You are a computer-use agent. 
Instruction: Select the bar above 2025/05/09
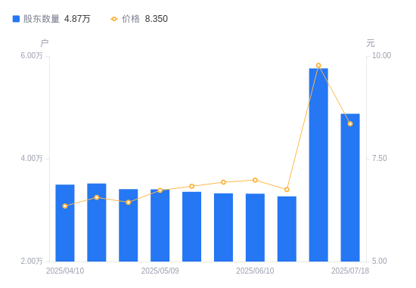[160, 225]
